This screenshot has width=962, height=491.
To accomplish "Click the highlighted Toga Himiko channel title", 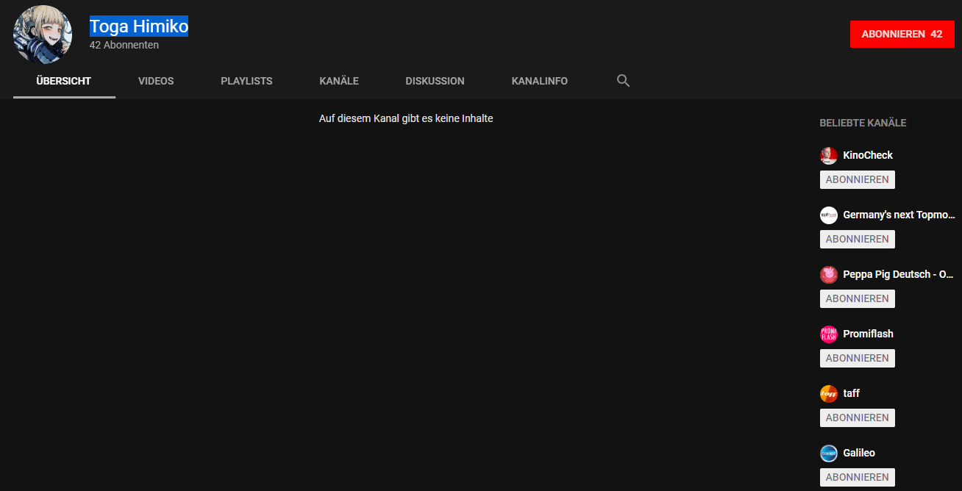I will click(x=139, y=26).
